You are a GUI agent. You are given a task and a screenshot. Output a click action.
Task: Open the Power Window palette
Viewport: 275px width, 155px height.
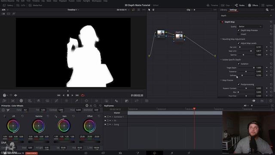(86, 101)
